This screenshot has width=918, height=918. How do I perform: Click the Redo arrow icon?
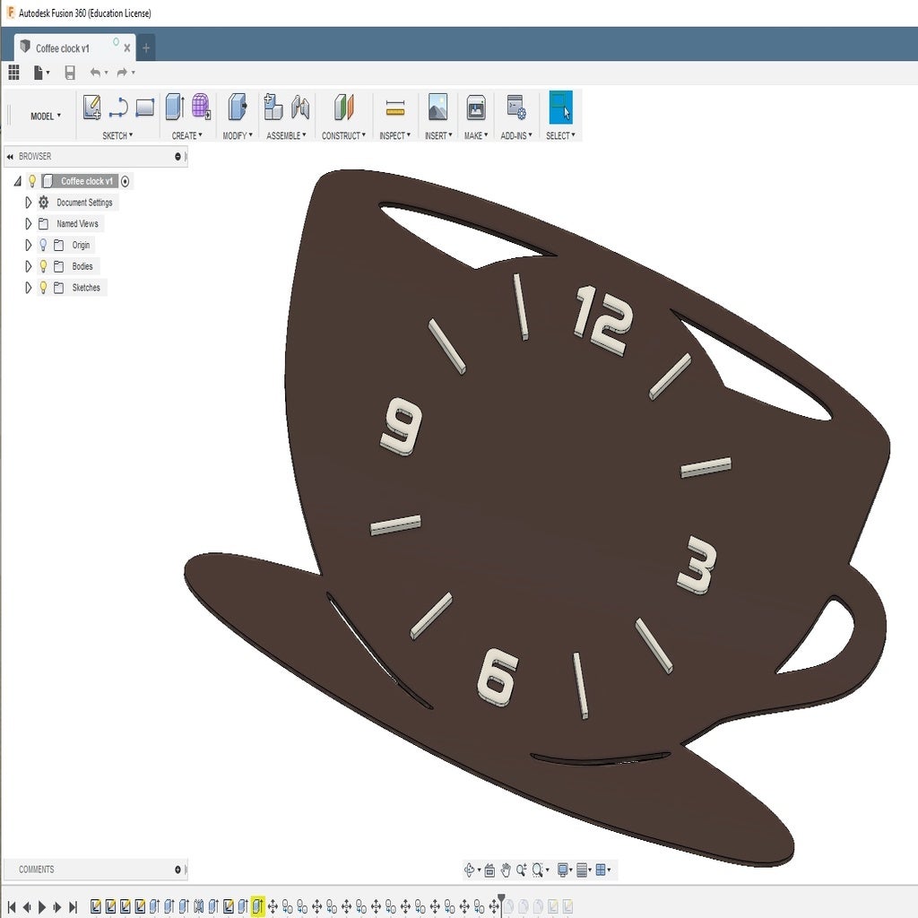122,72
